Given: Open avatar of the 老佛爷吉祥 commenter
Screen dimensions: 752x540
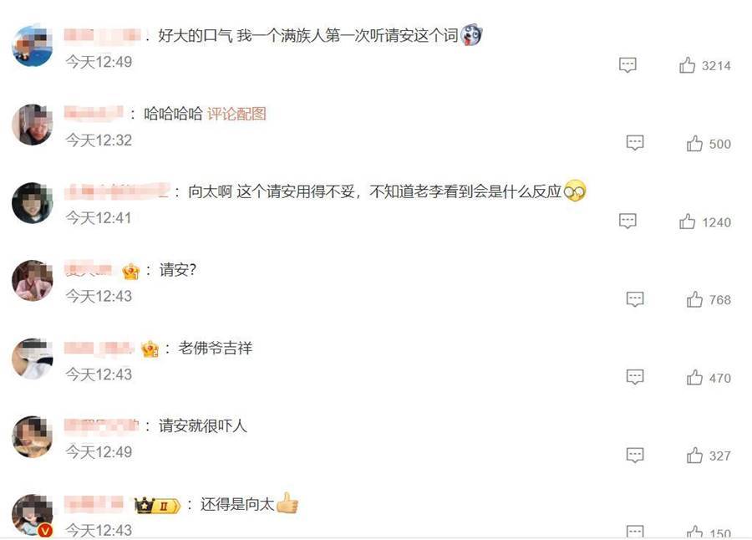Looking at the screenshot, I should (x=33, y=359).
